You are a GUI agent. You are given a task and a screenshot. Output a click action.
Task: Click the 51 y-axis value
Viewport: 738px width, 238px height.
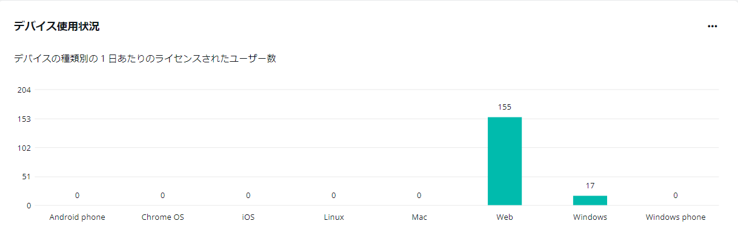click(27, 176)
